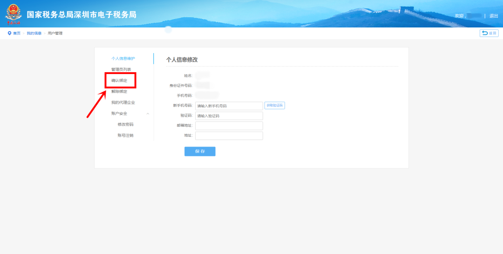Screen dimensions: 503x254
Task: Open 账号注销 sub-item
Action: click(125, 135)
